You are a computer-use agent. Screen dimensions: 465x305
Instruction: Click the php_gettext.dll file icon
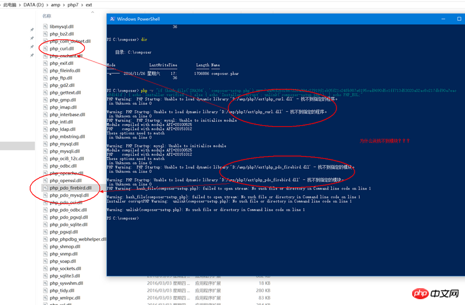click(45, 92)
